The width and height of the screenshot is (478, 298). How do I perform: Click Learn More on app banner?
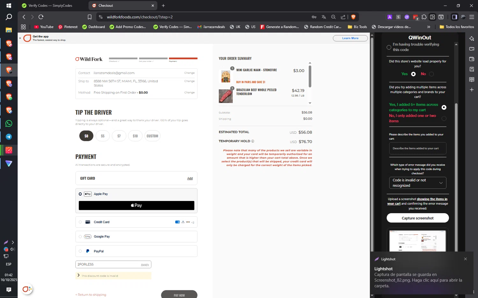350,38
